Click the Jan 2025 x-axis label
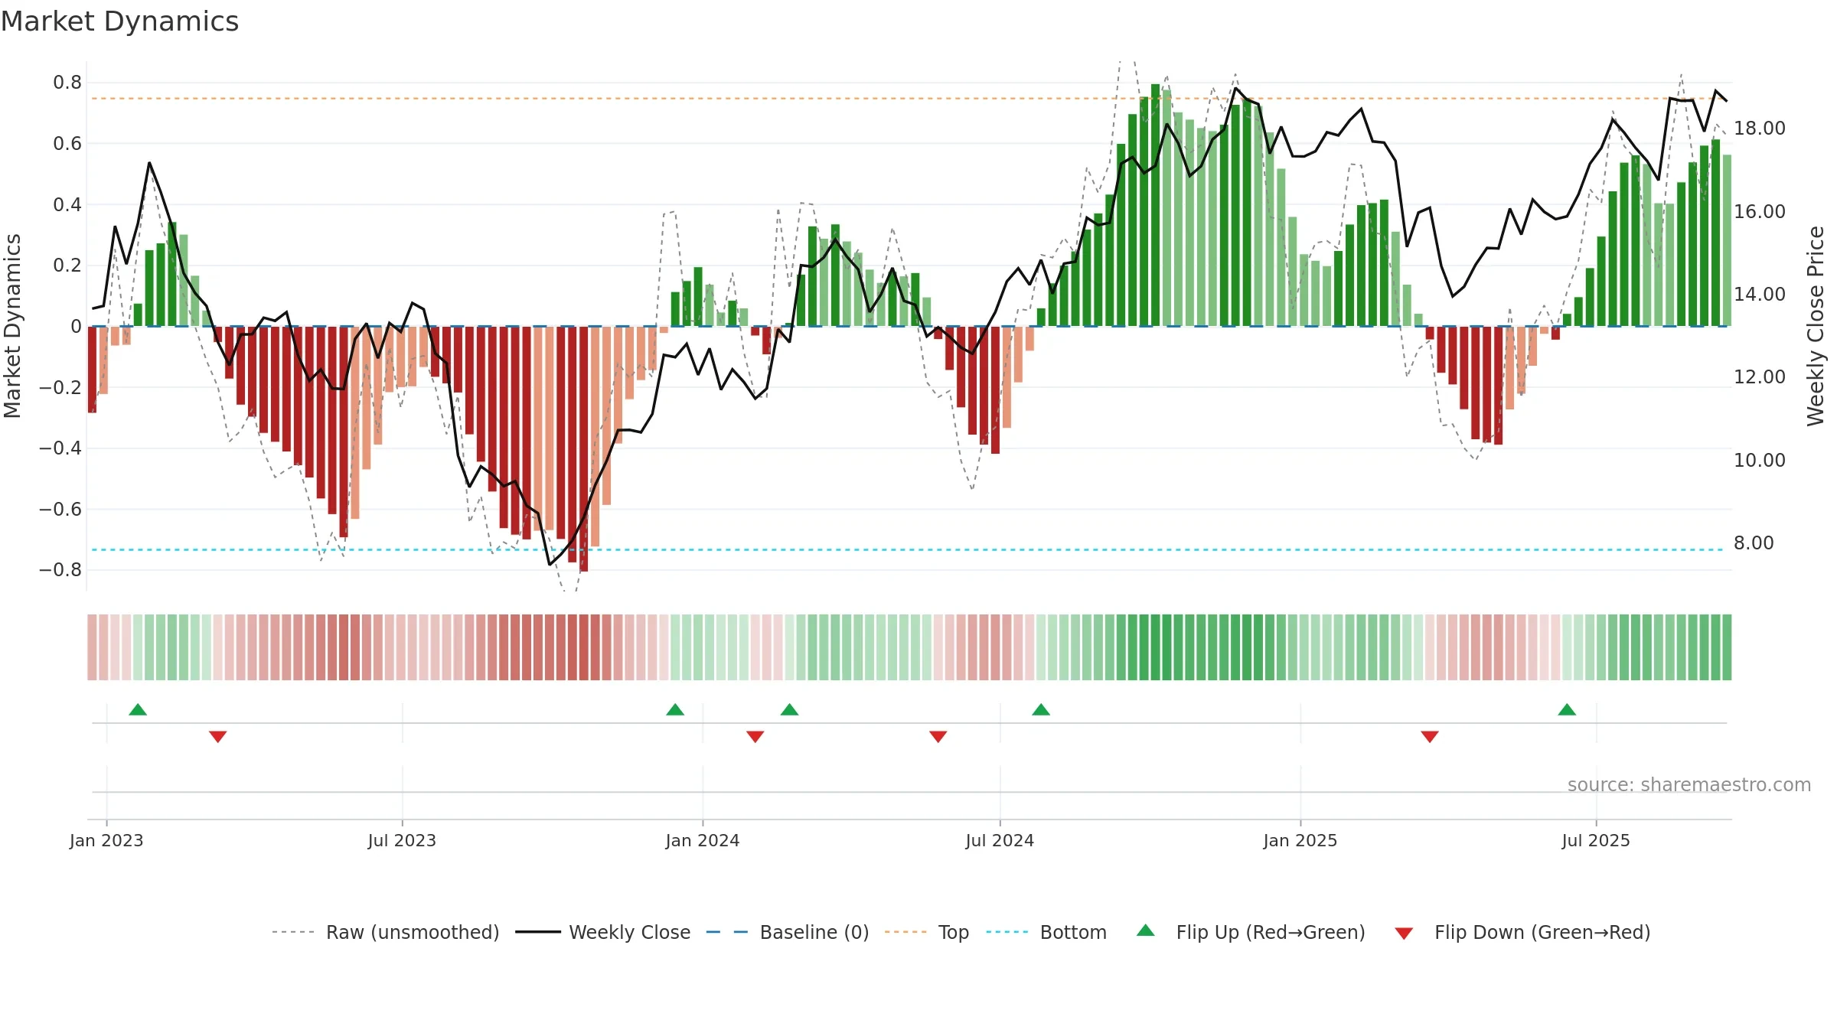 coord(1300,840)
